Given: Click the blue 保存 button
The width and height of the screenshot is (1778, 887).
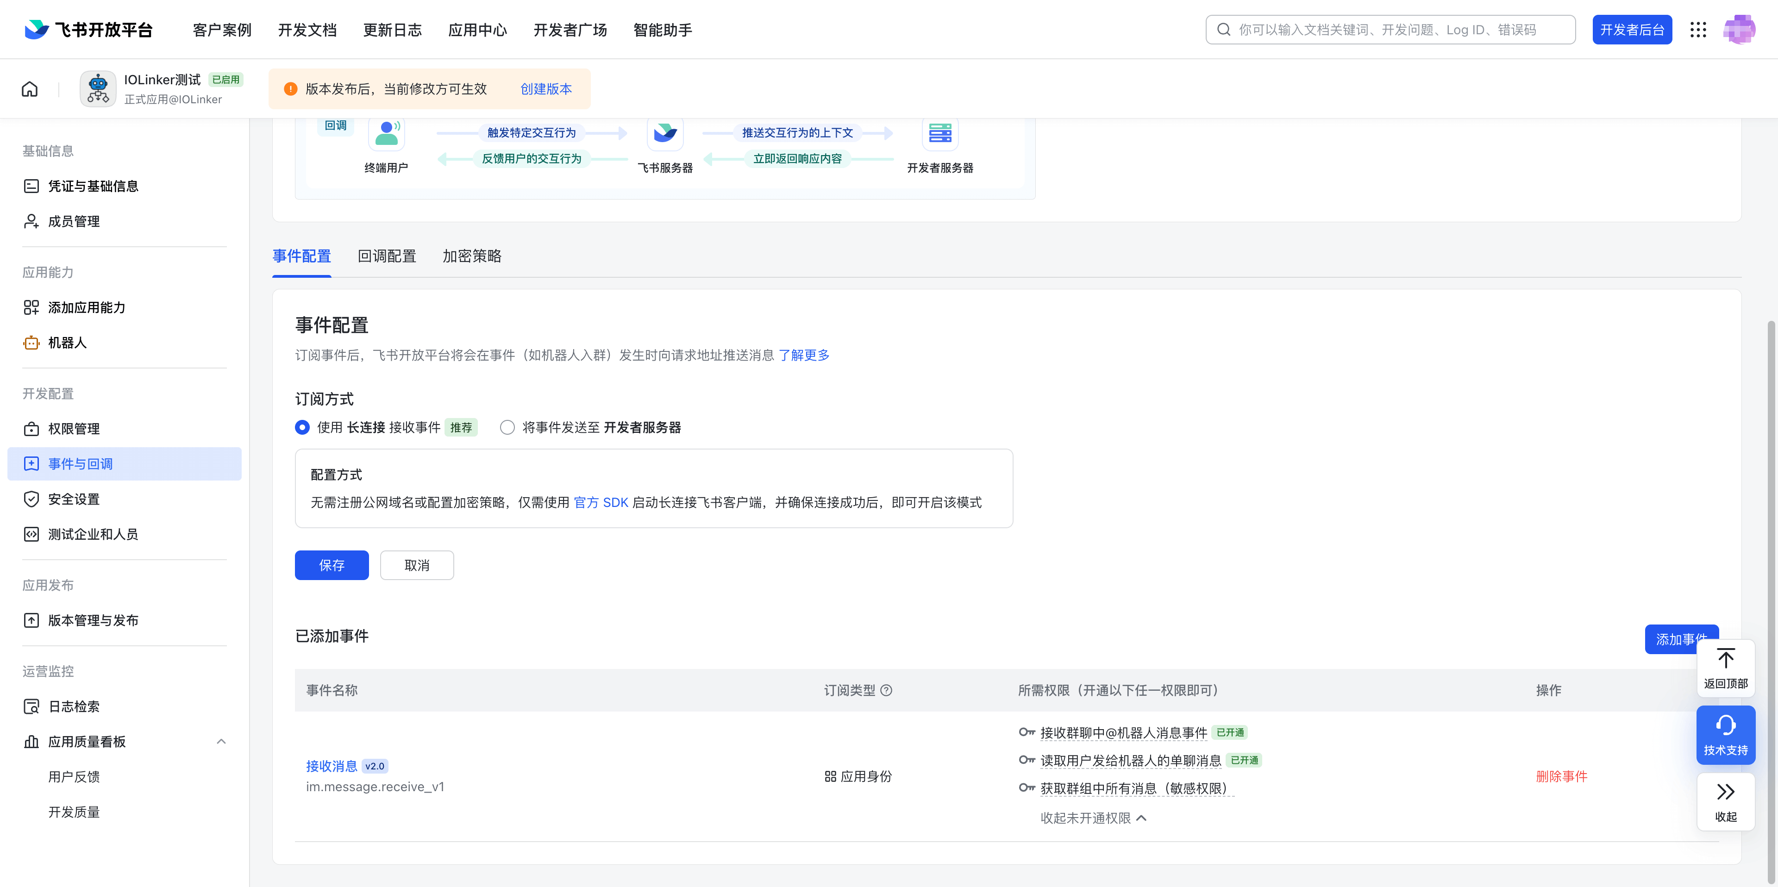Looking at the screenshot, I should coord(332,565).
